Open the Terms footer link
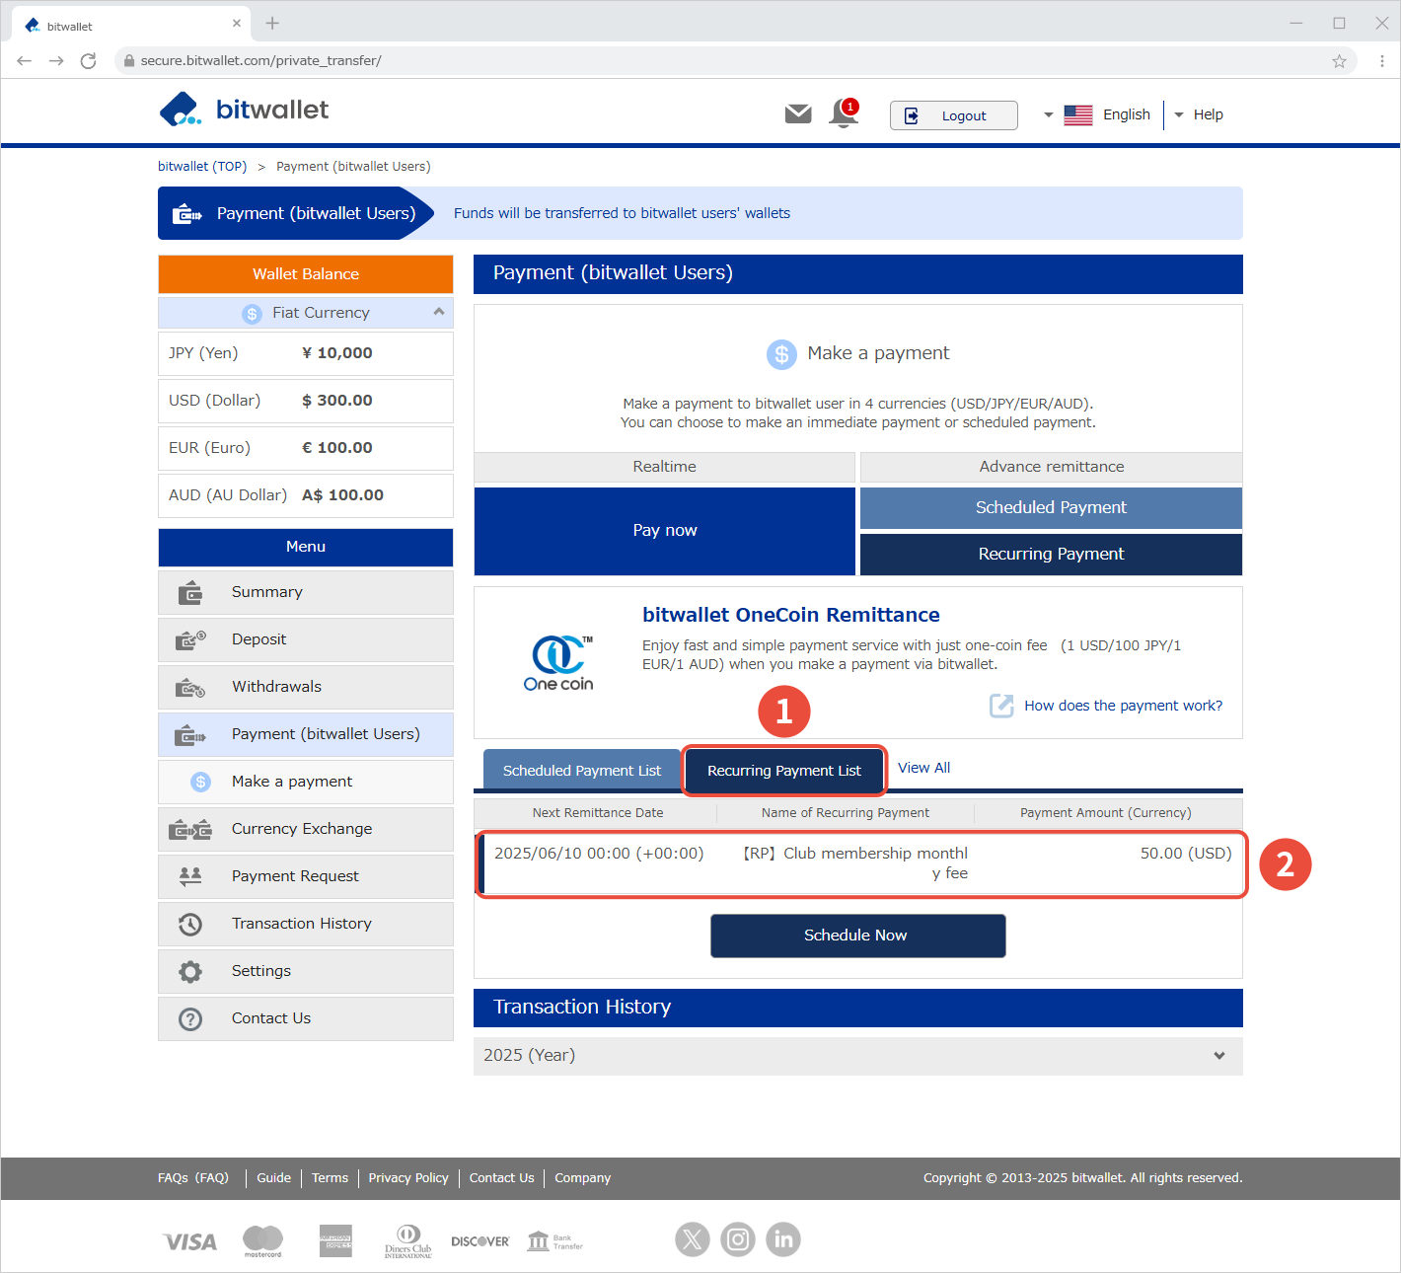The width and height of the screenshot is (1401, 1273). tap(330, 1178)
